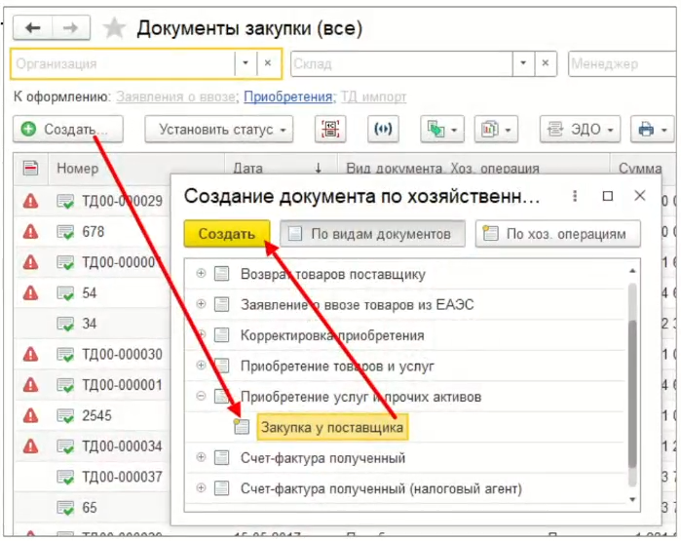Click the external equipment connection icon

click(x=383, y=129)
